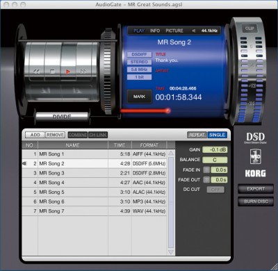
Task: Click the COMBINE button
Action: point(78,135)
